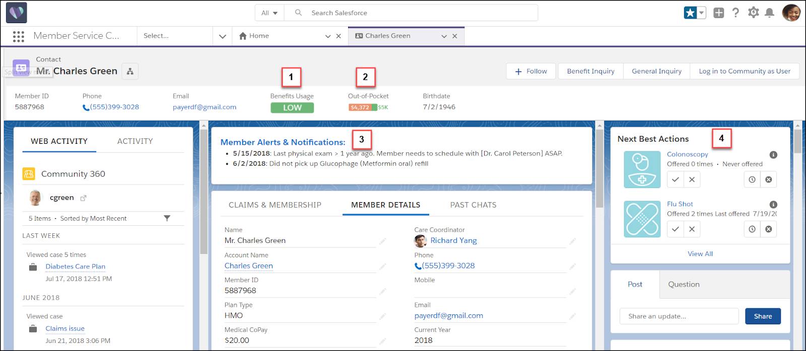
Task: Click the Share button
Action: (x=763, y=316)
